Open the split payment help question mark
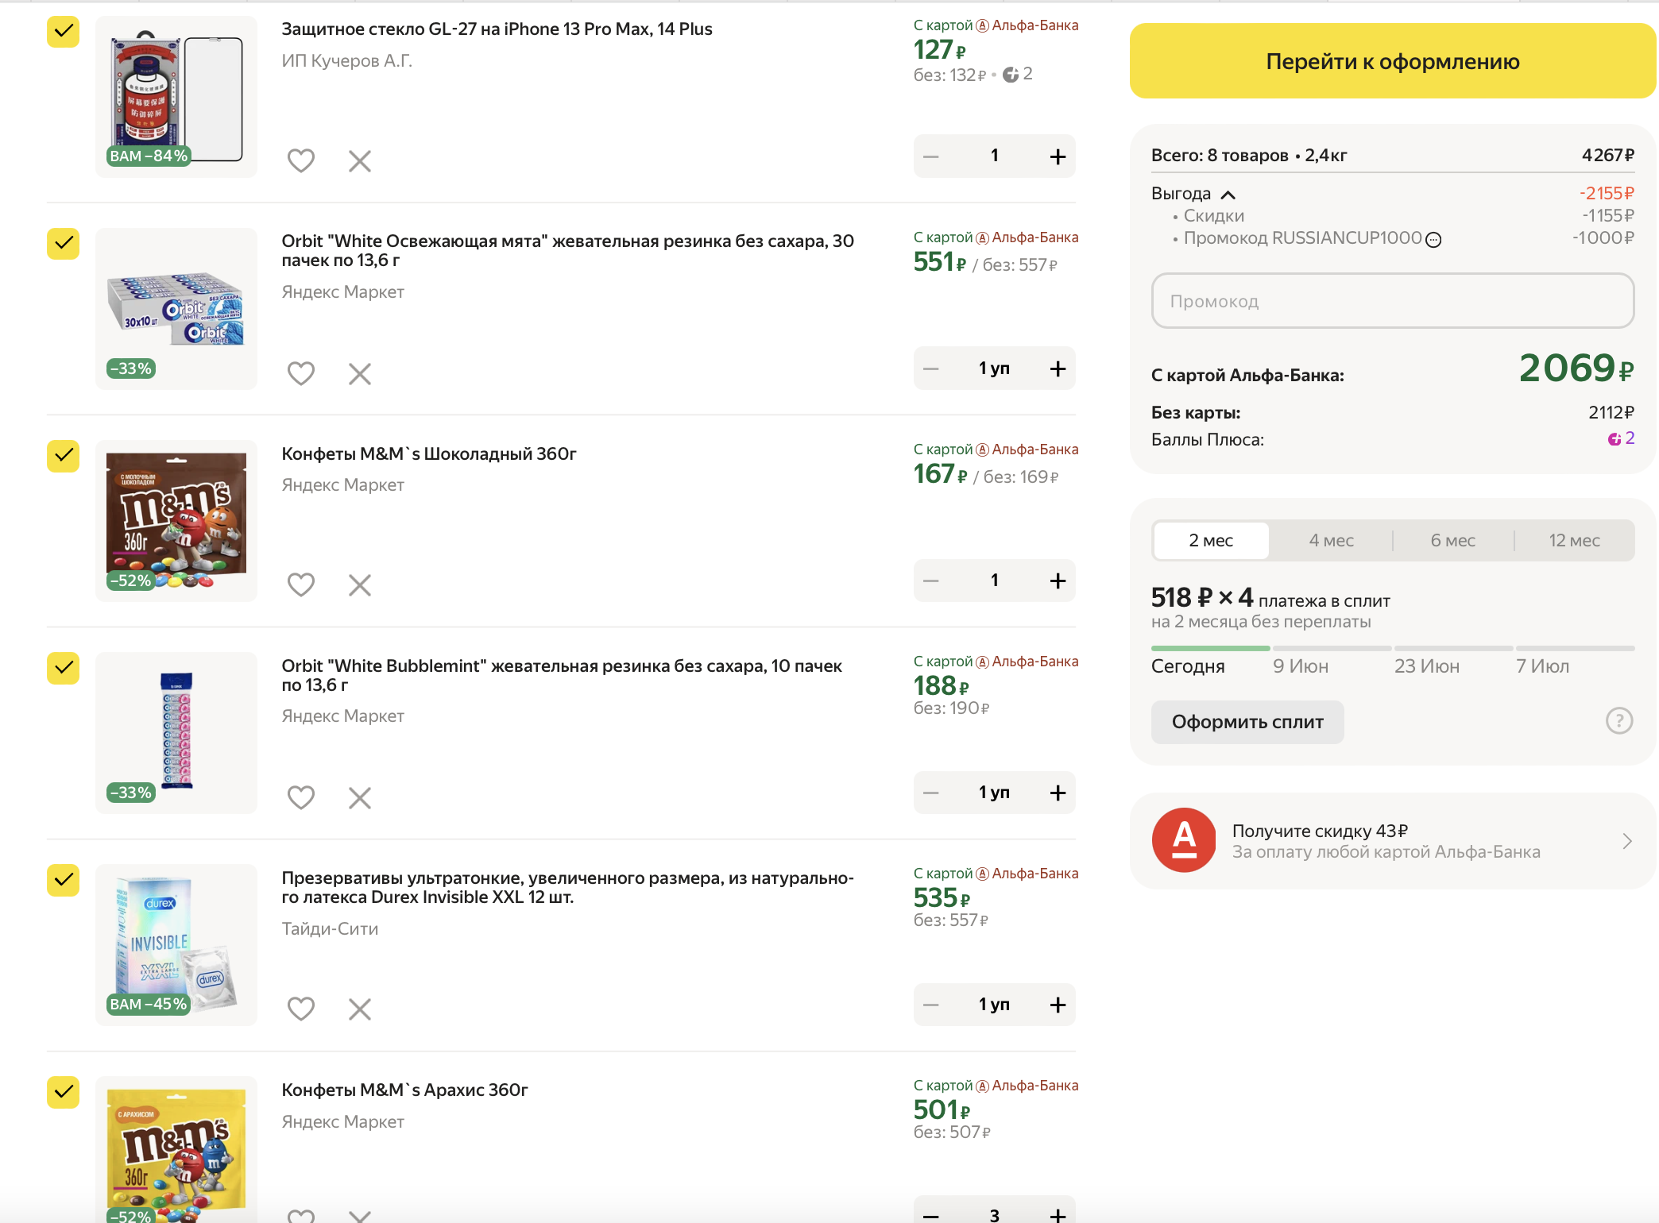The width and height of the screenshot is (1659, 1223). [1619, 720]
